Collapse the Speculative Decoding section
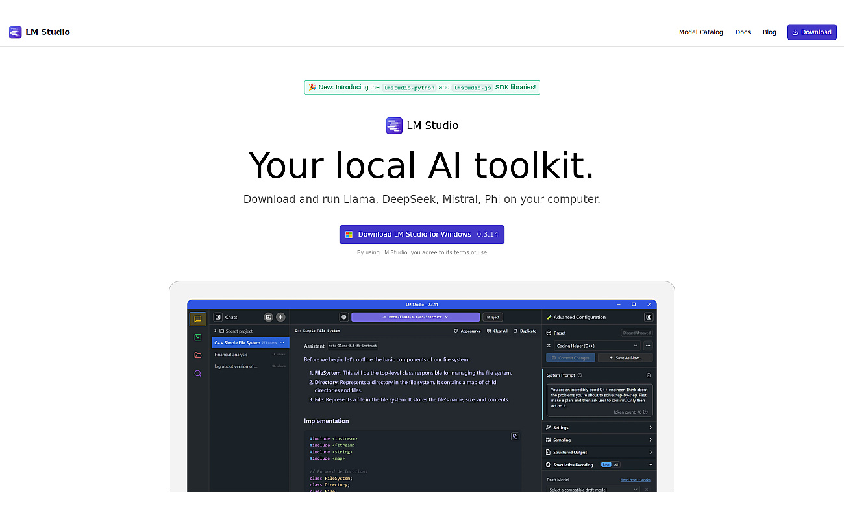Screen dimensions: 844x511 point(651,464)
